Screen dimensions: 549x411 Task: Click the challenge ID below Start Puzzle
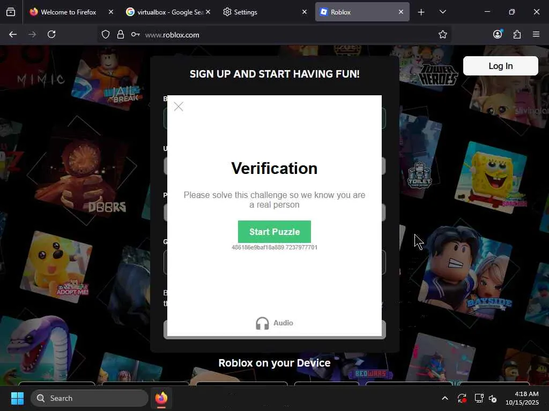[274, 247]
